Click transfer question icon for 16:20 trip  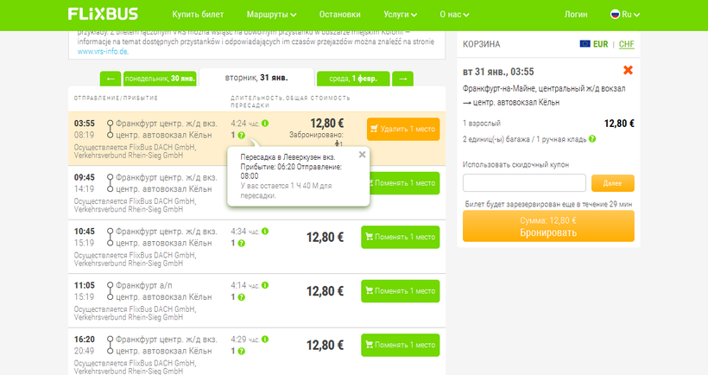pyautogui.click(x=242, y=352)
